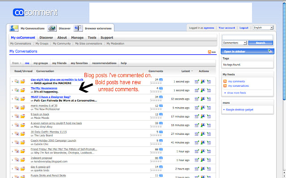Expand the day 6 gossip girl row arrow
286x178 pixels.
pyautogui.click(x=13, y=169)
